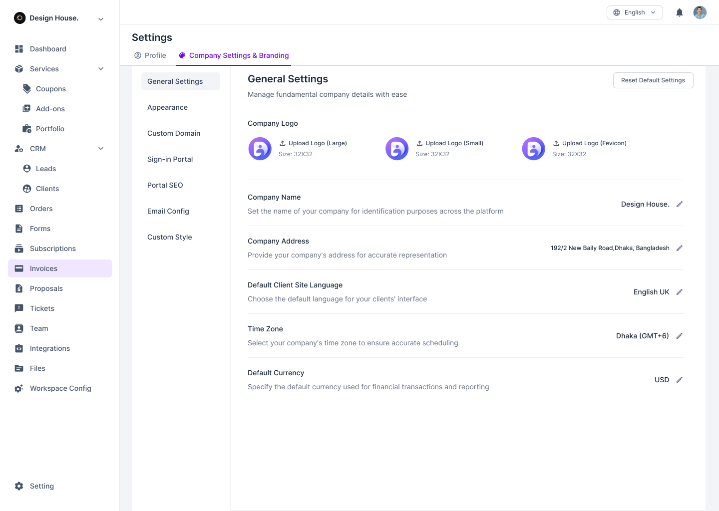Open the English language dropdown
This screenshot has height=511, width=719.
635,12
